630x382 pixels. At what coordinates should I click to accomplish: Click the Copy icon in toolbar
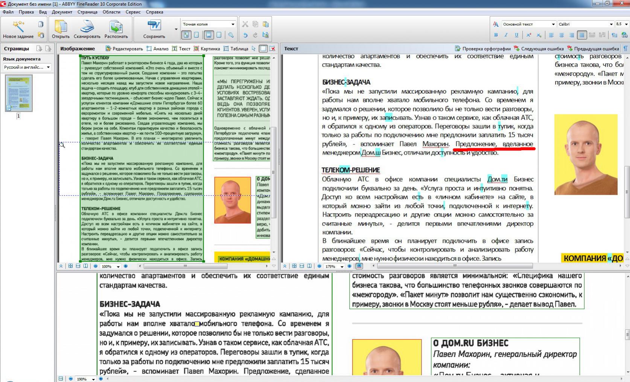(x=255, y=24)
